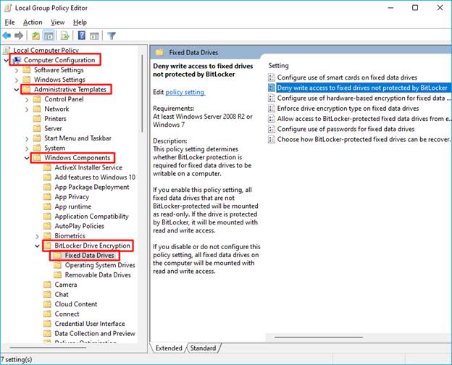
Task: Click the Back arrow toolbar icon
Action: [x=7, y=35]
